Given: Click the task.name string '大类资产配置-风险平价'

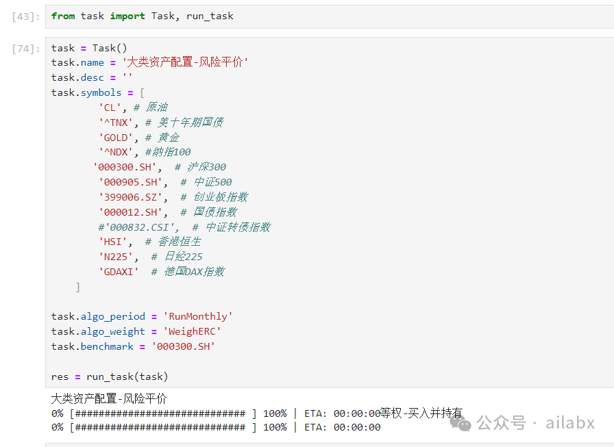Looking at the screenshot, I should coord(185,62).
